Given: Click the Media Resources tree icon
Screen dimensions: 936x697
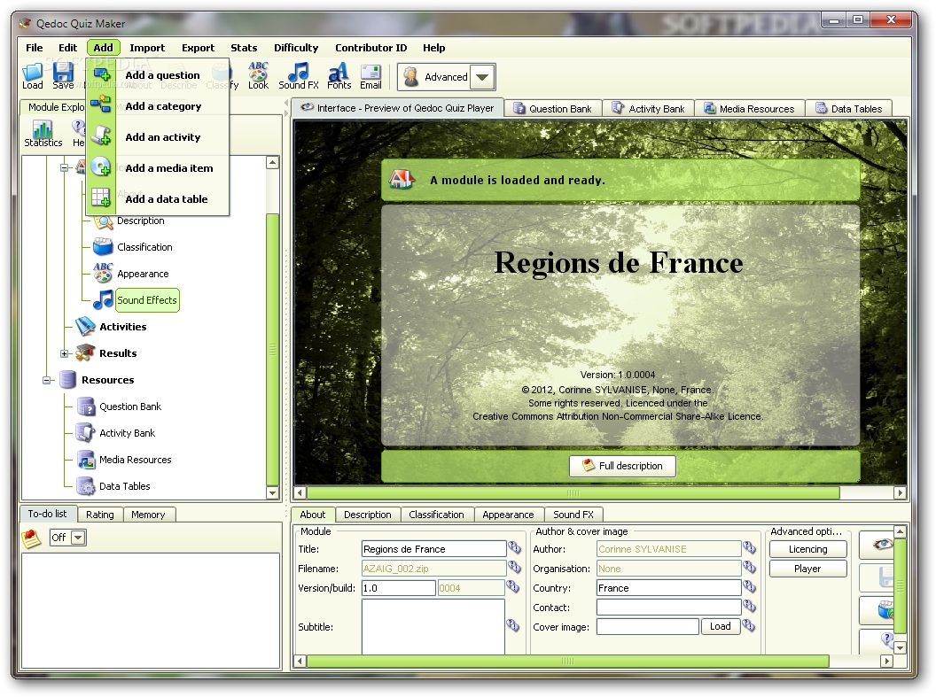Looking at the screenshot, I should click(86, 459).
